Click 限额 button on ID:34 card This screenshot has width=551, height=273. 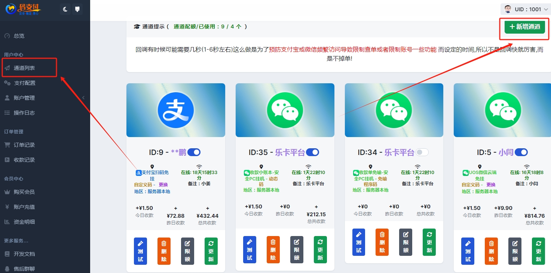pos(406,242)
